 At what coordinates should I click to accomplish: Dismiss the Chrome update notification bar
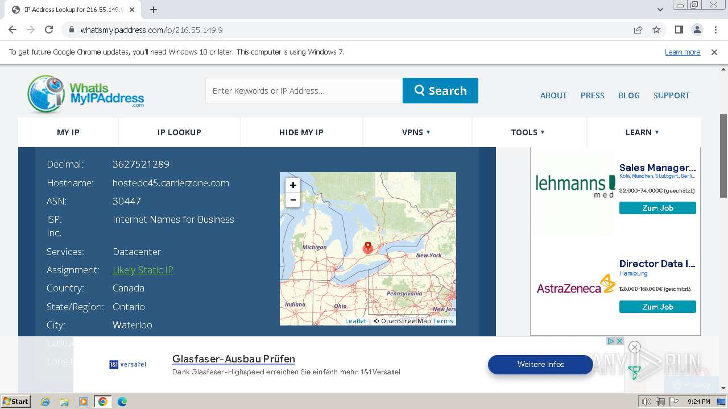714,52
